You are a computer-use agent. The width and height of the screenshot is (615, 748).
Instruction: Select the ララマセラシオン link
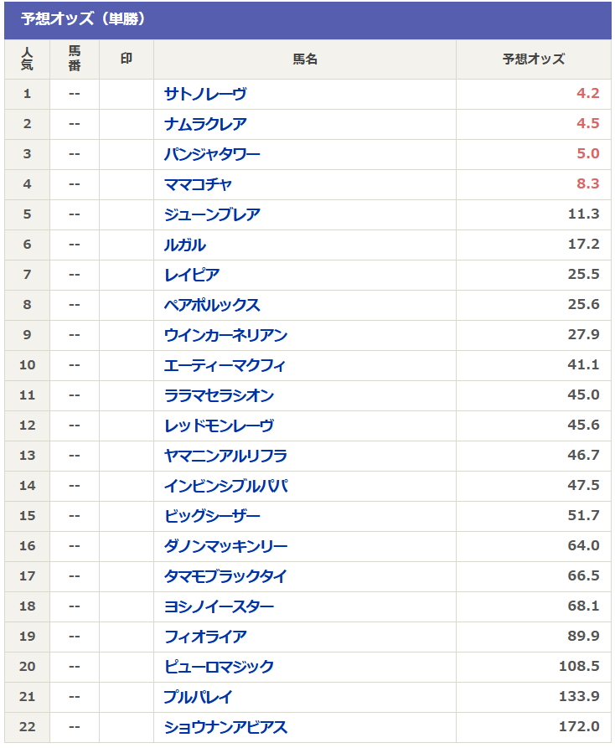pos(219,395)
